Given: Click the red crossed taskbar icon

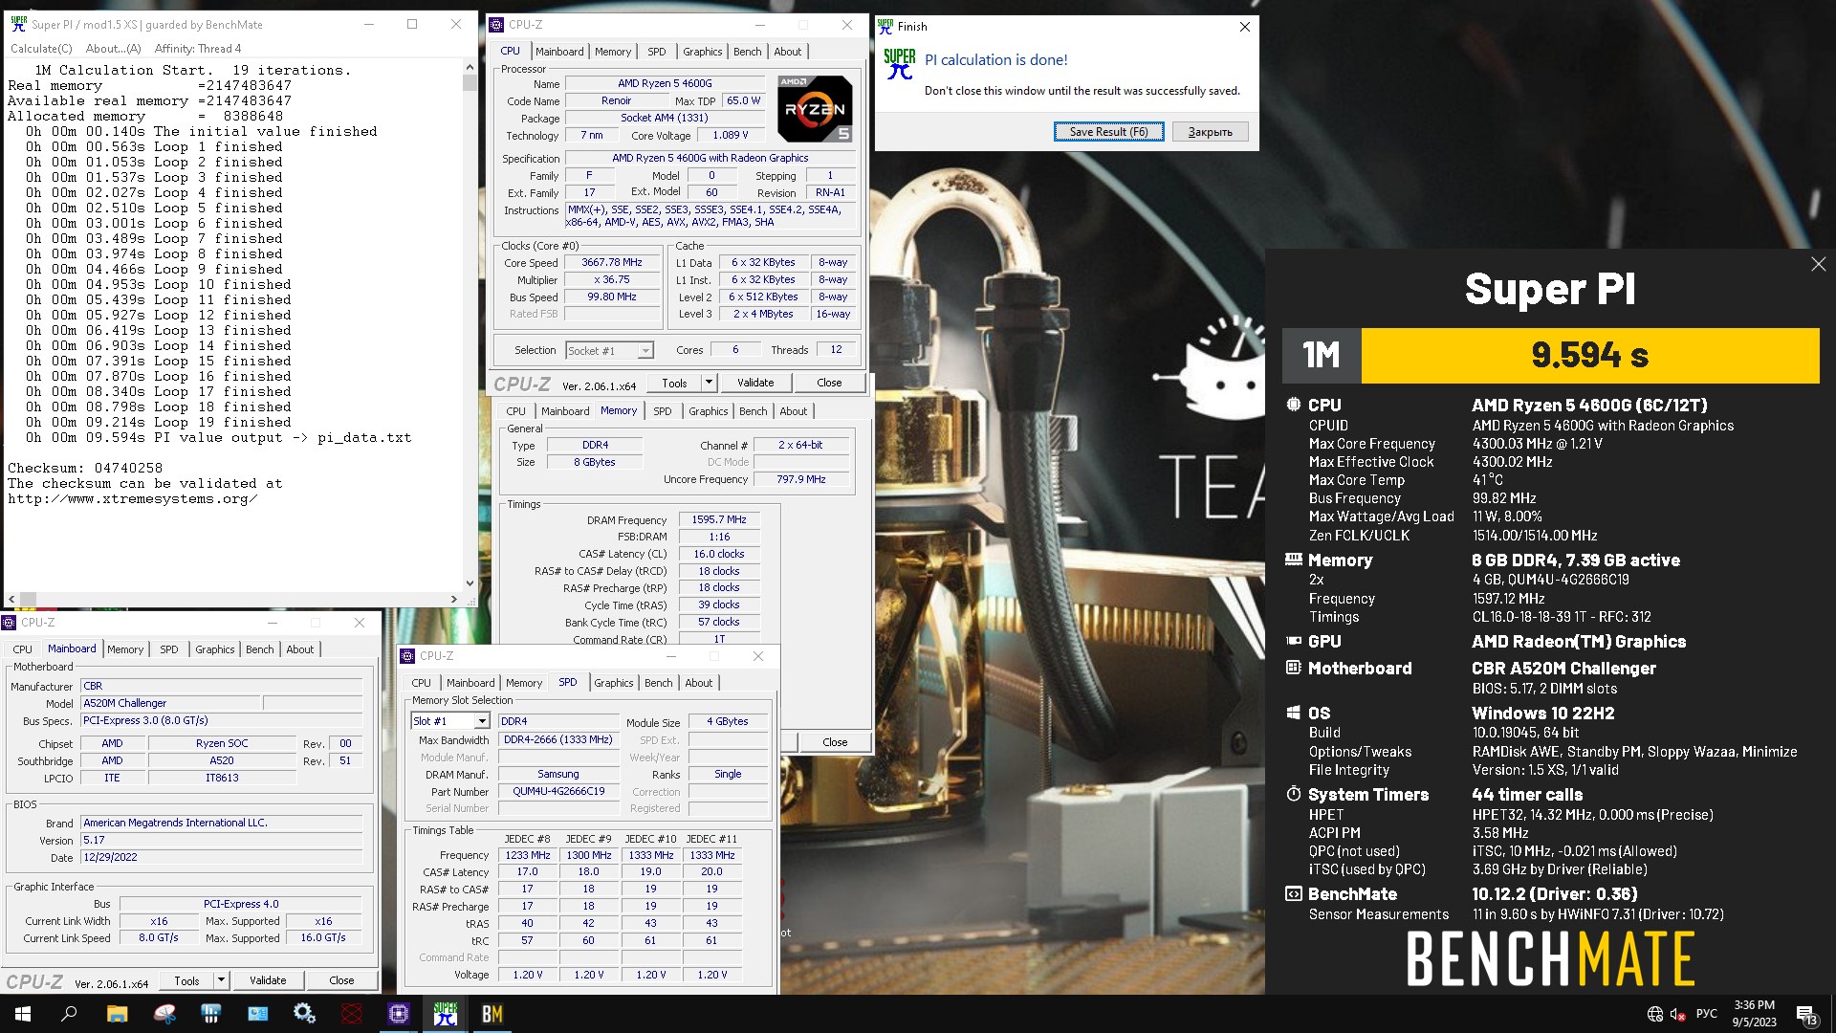Looking at the screenshot, I should tap(351, 1014).
